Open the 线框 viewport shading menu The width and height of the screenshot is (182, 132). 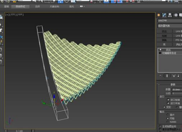click(20, 15)
